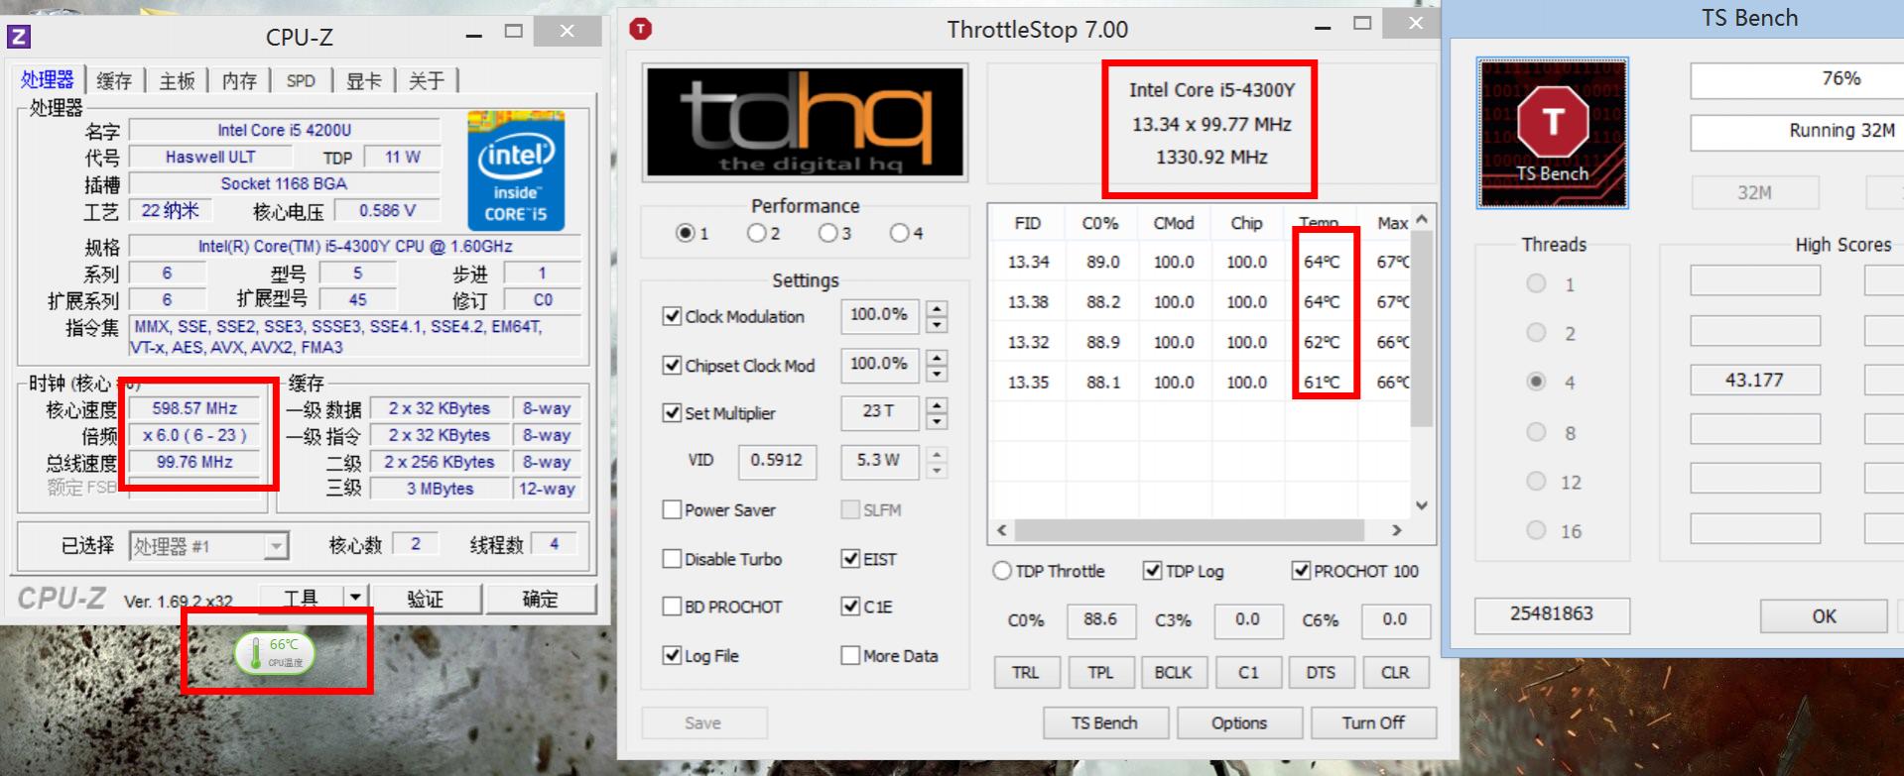Click the core table vertical scrollbar down arrow
Viewport: 1904px width, 776px height.
[x=1422, y=505]
